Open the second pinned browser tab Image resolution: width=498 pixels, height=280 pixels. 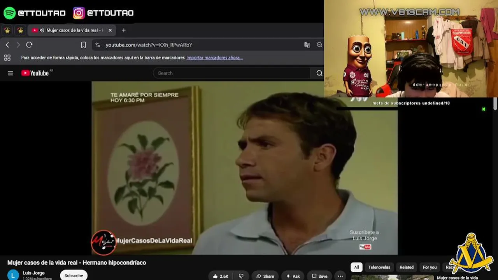coord(20,30)
